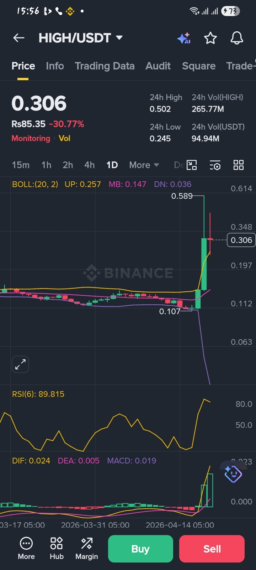Image resolution: width=256 pixels, height=570 pixels.
Task: Tap the Sell button
Action: click(x=212, y=549)
